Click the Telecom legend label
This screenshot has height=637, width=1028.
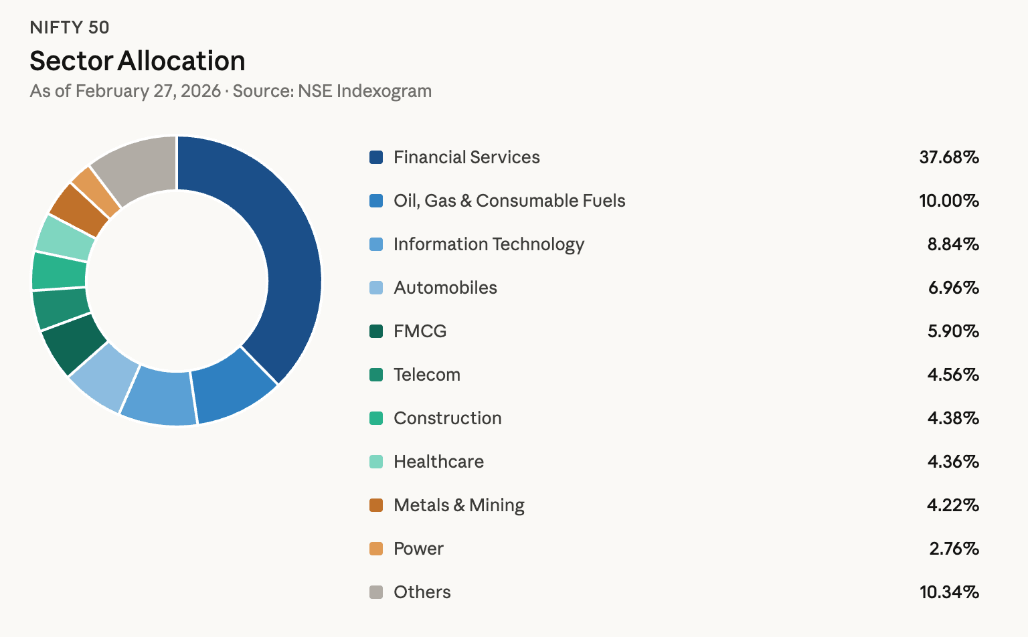(x=426, y=375)
